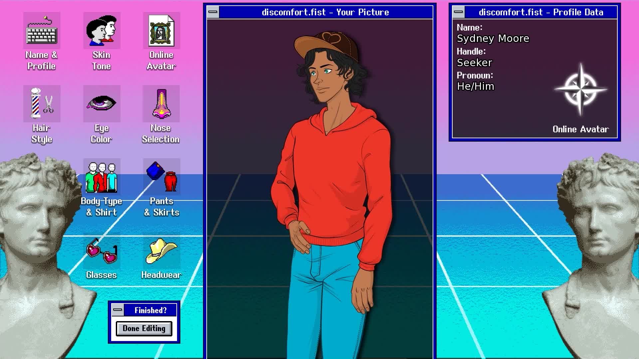Screen dimensions: 639x359
Task: Open Profile Data window system menu
Action: click(459, 12)
